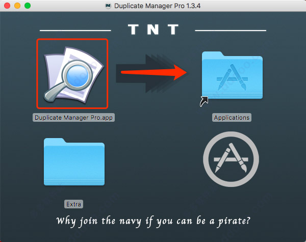
Task: Minimize the window with yellow button
Action: click(17, 6)
